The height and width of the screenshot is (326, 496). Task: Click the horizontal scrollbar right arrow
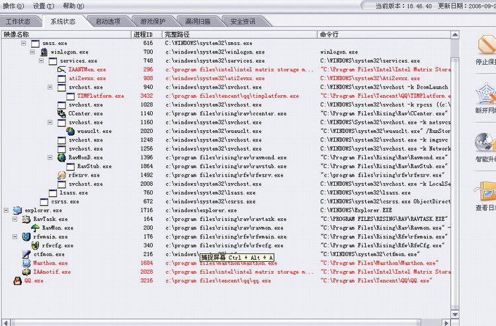point(446,323)
